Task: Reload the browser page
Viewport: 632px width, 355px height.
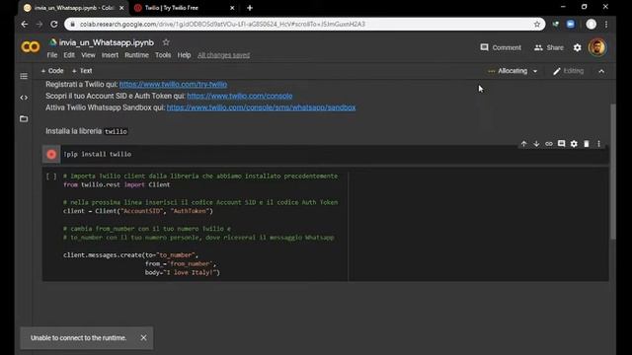Action: click(53, 24)
